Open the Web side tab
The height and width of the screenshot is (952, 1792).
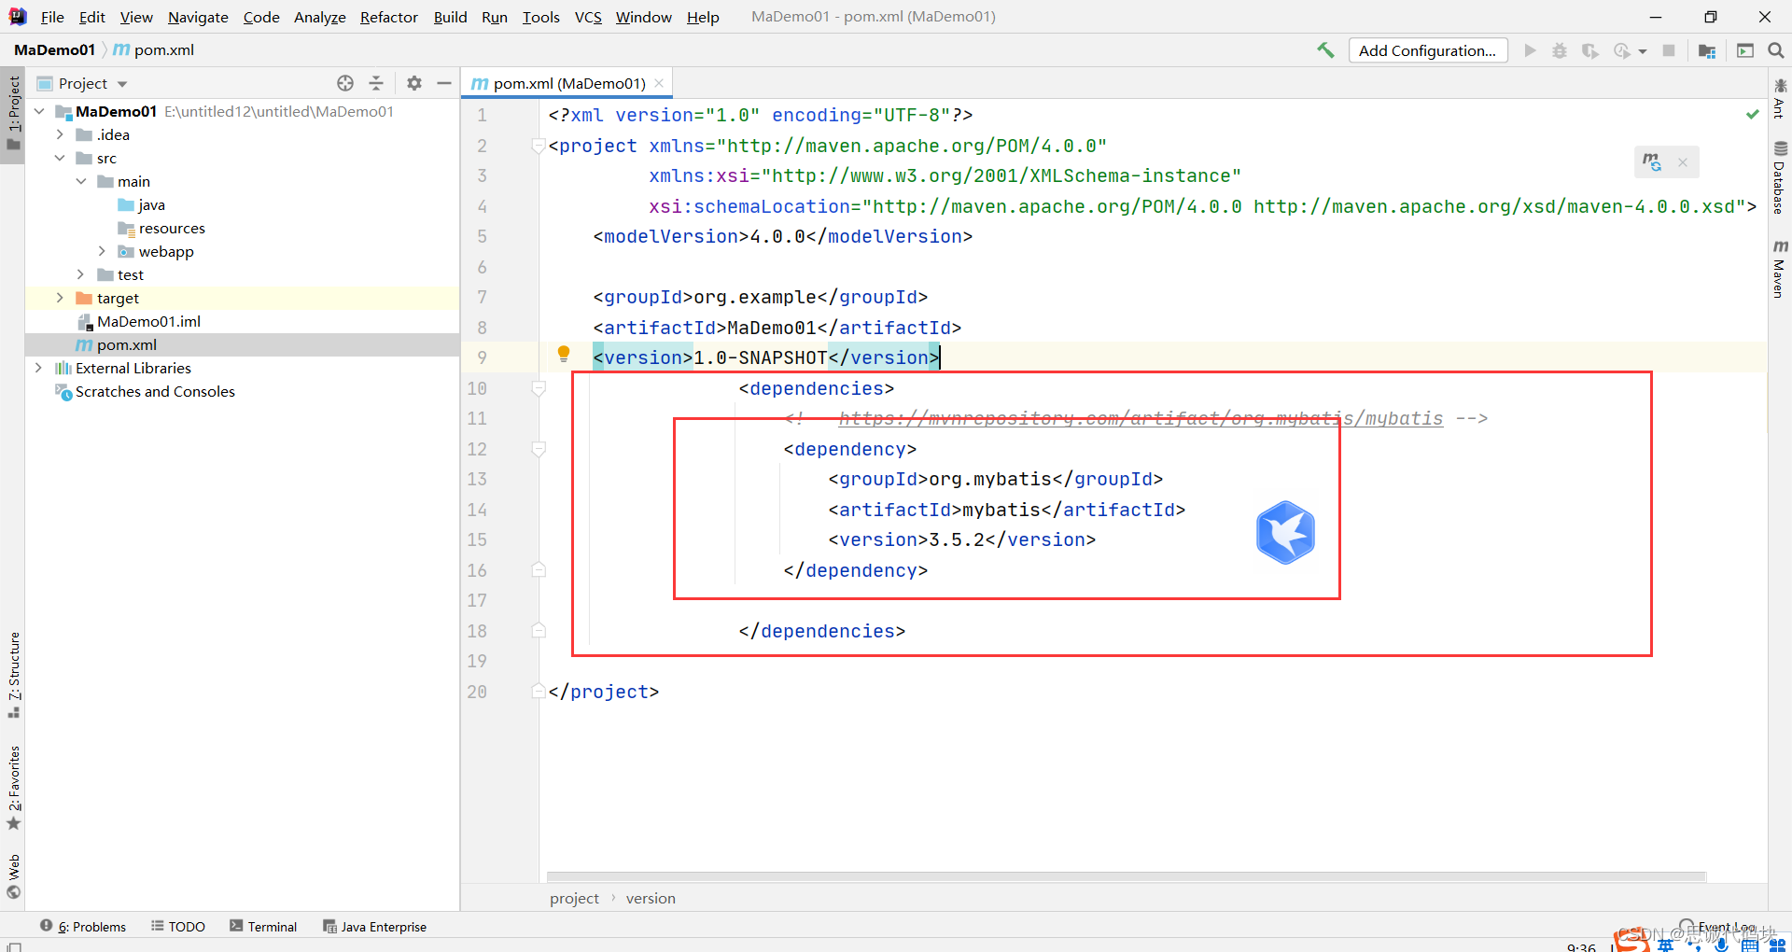(13, 875)
